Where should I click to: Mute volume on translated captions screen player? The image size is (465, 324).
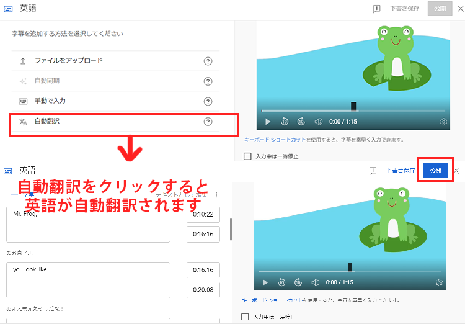315,282
